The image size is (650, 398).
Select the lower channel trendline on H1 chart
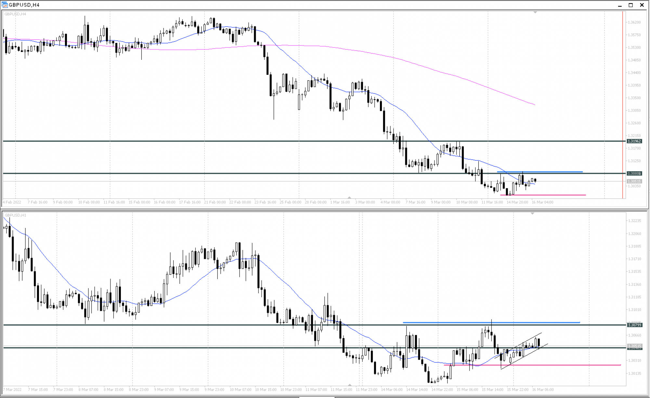tap(524, 356)
